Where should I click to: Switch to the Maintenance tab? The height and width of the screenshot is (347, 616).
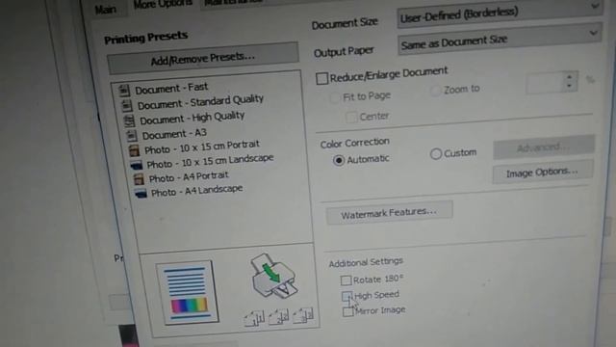tap(233, 2)
